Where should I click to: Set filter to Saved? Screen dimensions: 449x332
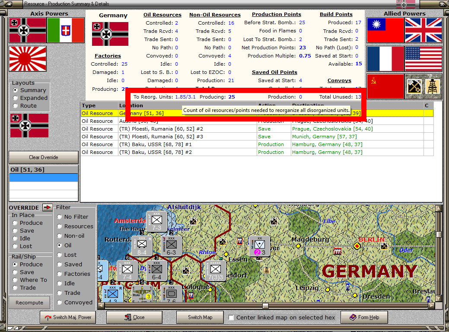tap(70, 264)
